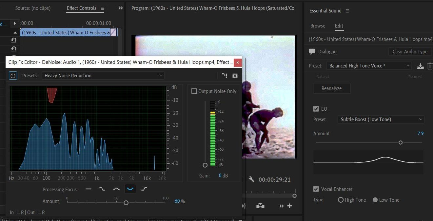Click the Program monitor zoom scrollbar handle
433x221 pixels.
point(294,196)
